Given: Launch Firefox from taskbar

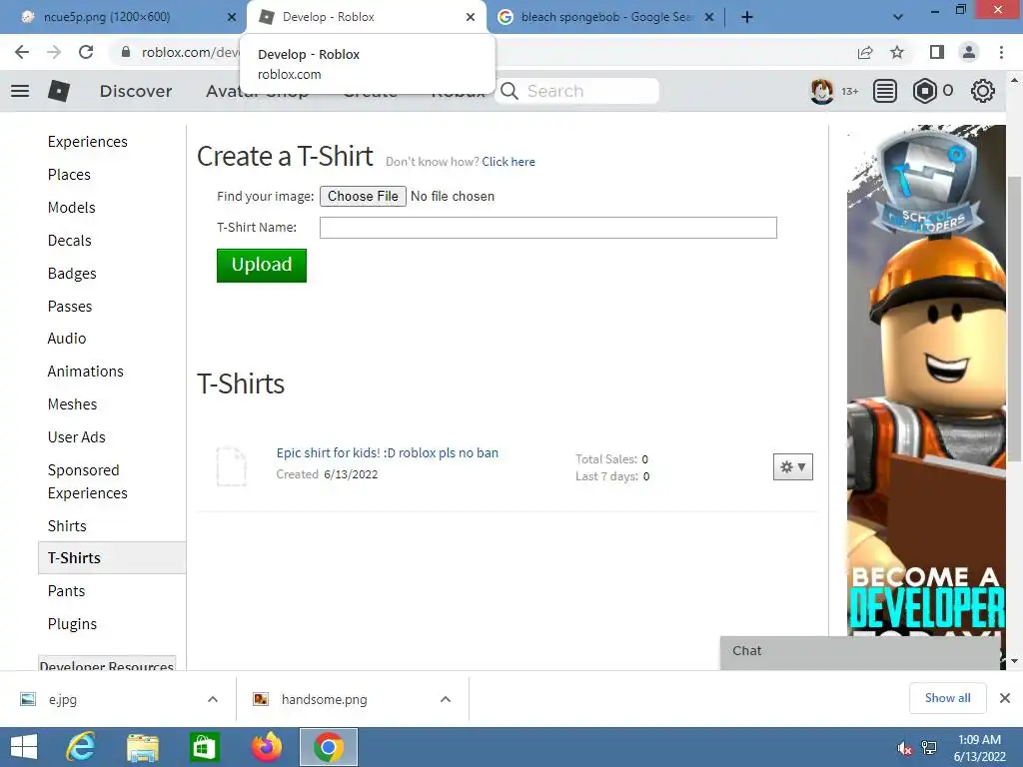Looking at the screenshot, I should pyautogui.click(x=267, y=747).
